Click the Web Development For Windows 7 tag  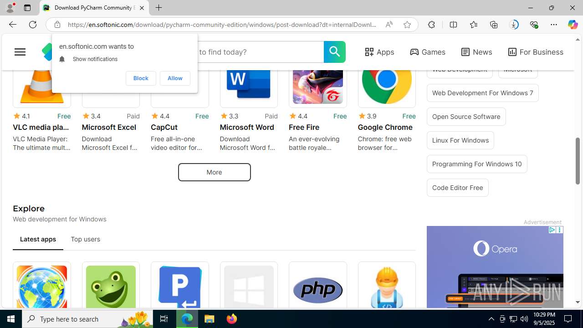coord(482,93)
